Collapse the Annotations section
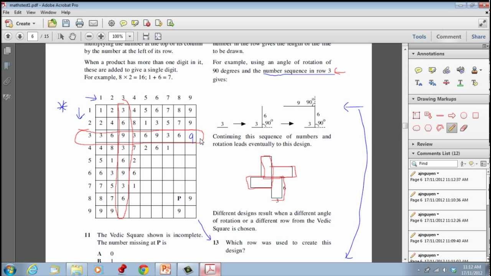 [430, 54]
